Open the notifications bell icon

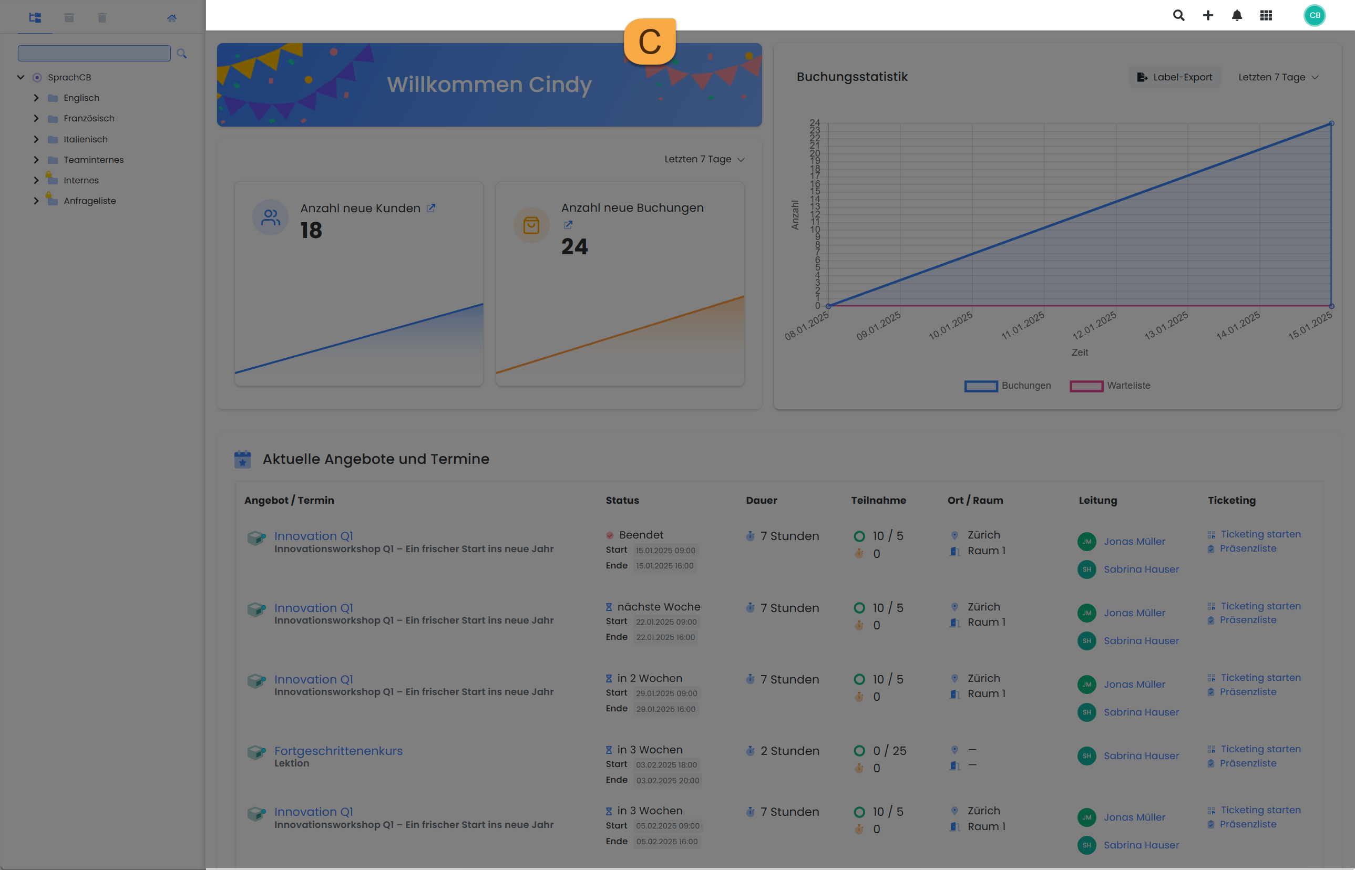pyautogui.click(x=1236, y=15)
